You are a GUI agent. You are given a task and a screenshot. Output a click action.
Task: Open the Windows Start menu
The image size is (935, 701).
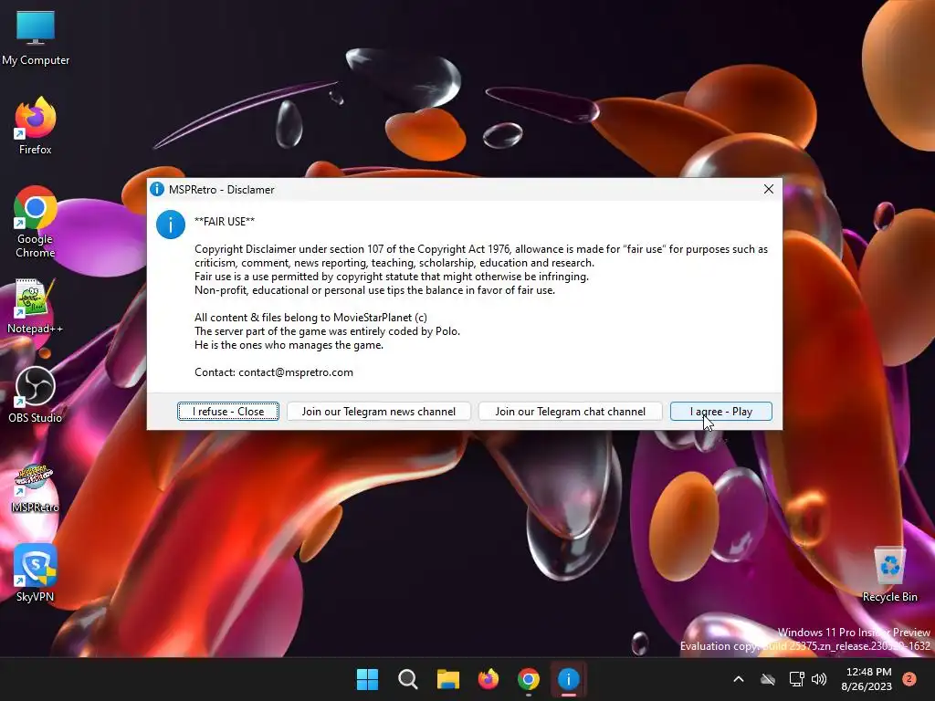click(367, 679)
